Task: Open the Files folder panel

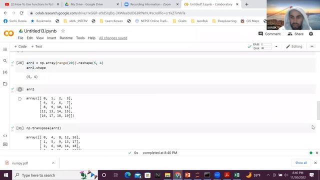Action: pyautogui.click(x=5, y=83)
